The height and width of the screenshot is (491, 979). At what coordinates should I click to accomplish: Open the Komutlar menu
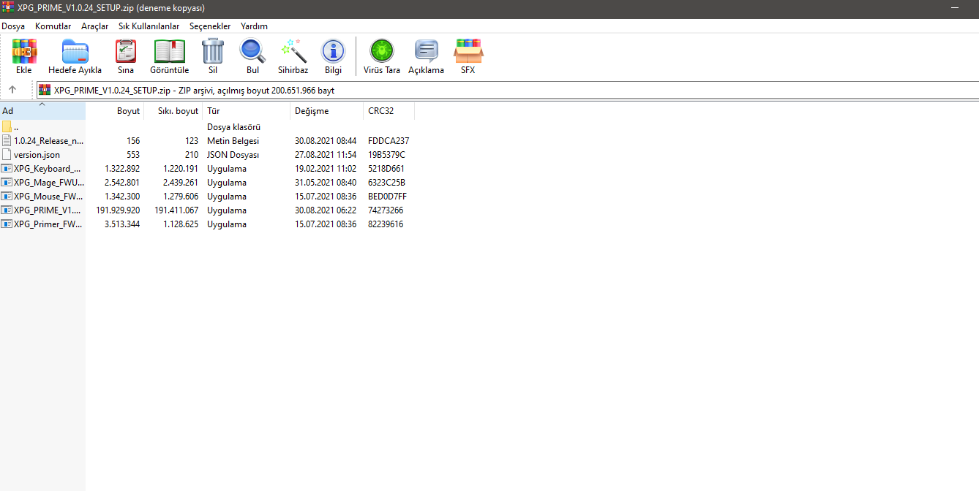pos(53,26)
